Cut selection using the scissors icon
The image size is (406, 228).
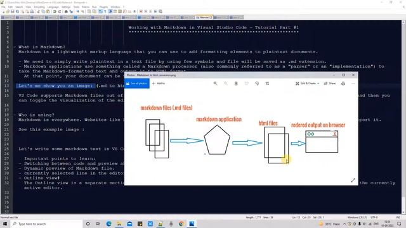38,11
